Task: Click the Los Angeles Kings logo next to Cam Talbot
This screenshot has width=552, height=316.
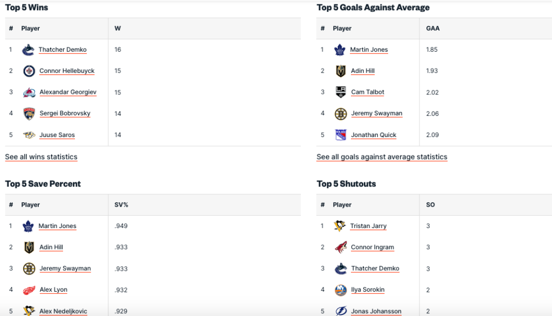Action: (x=341, y=92)
